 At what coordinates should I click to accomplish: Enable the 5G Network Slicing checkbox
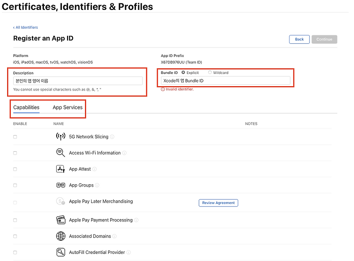pos(15,137)
